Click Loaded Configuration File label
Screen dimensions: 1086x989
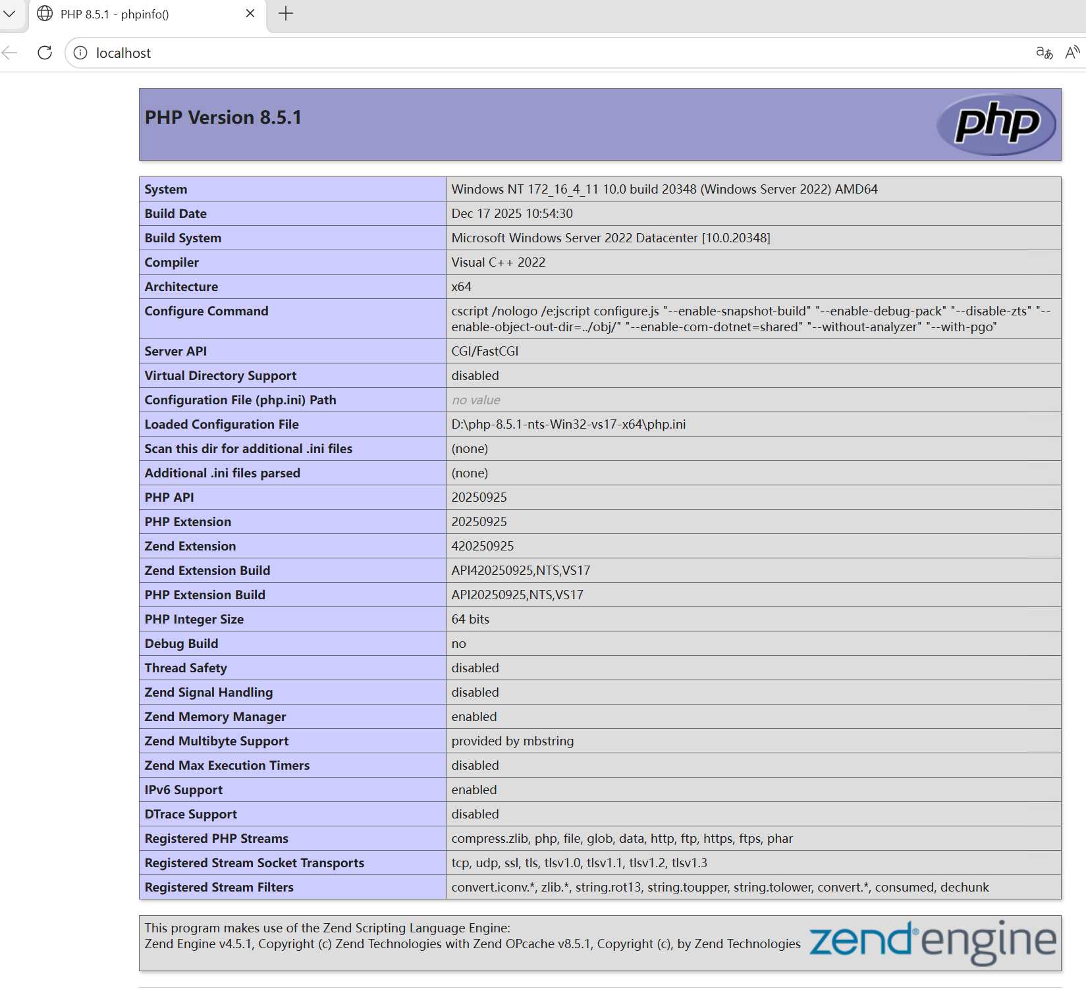click(222, 425)
